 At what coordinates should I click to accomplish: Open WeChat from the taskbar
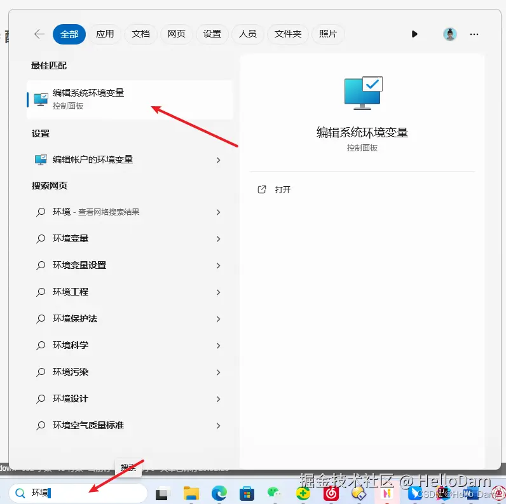point(275,493)
